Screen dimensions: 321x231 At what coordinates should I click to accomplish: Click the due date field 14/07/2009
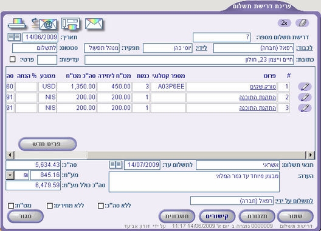pyautogui.click(x=142, y=165)
